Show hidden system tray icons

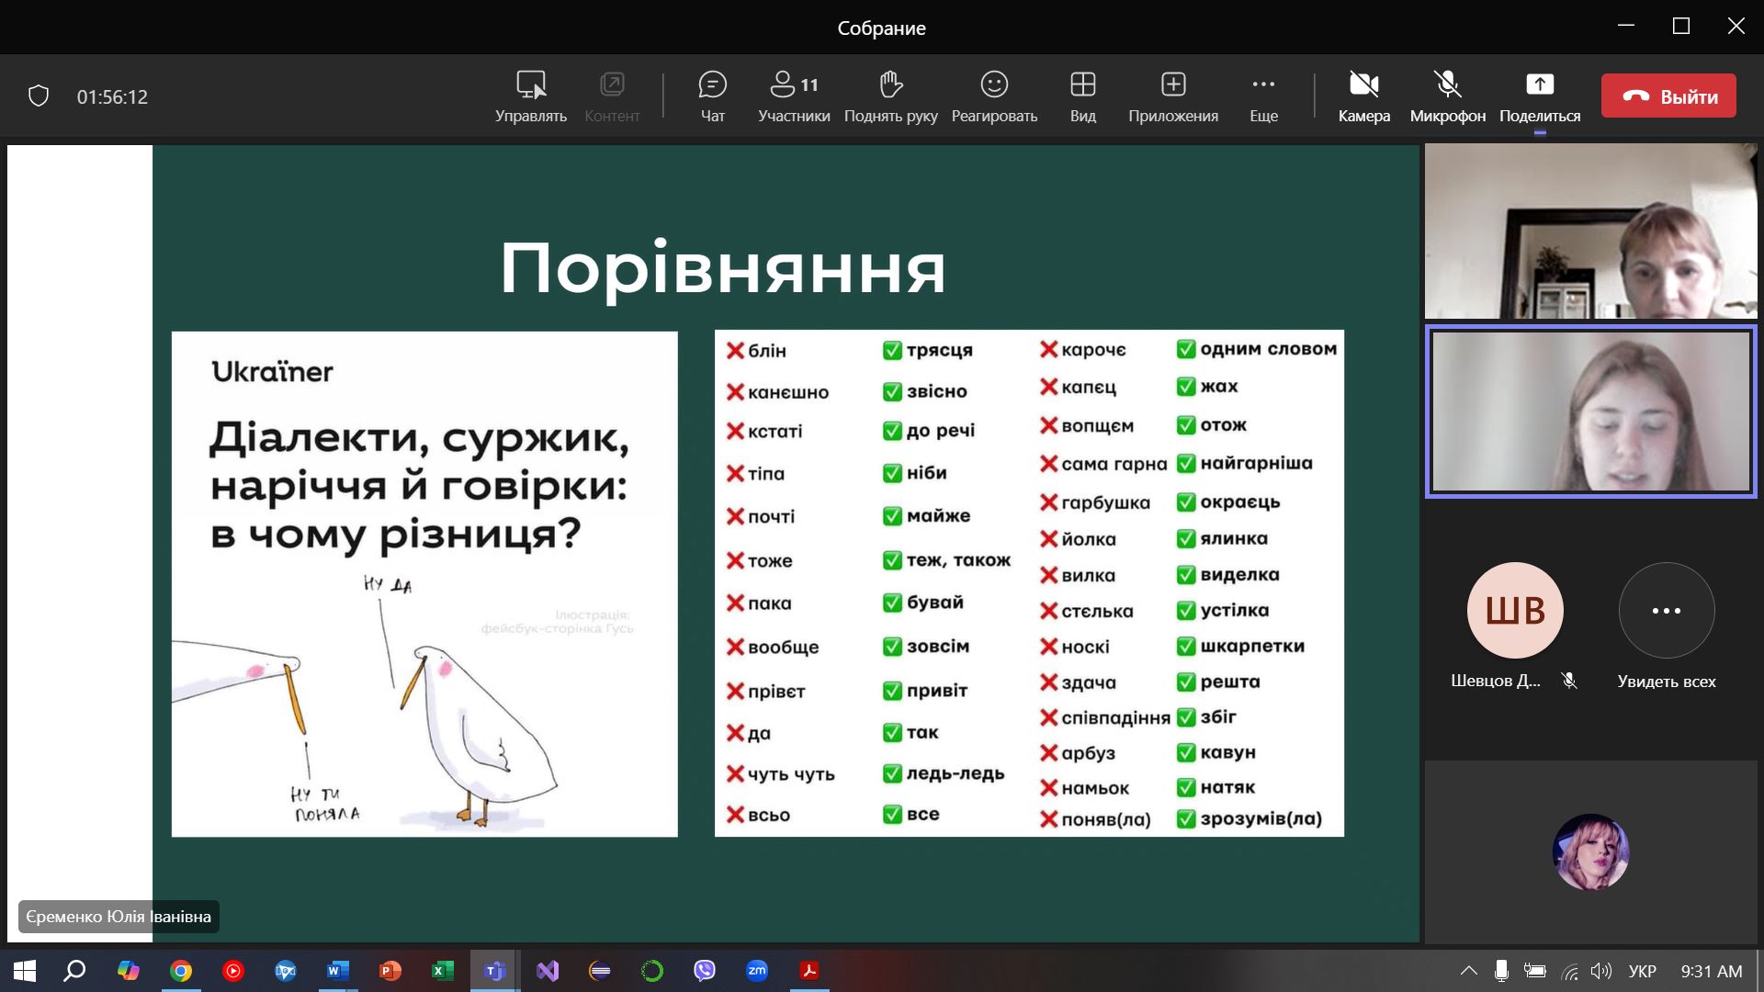1469,971
